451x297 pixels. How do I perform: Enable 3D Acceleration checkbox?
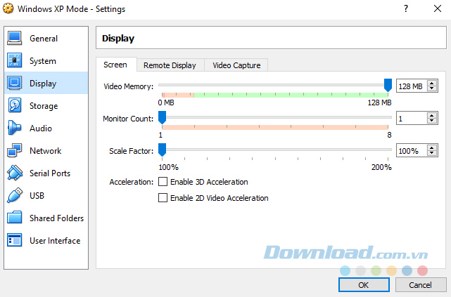163,182
